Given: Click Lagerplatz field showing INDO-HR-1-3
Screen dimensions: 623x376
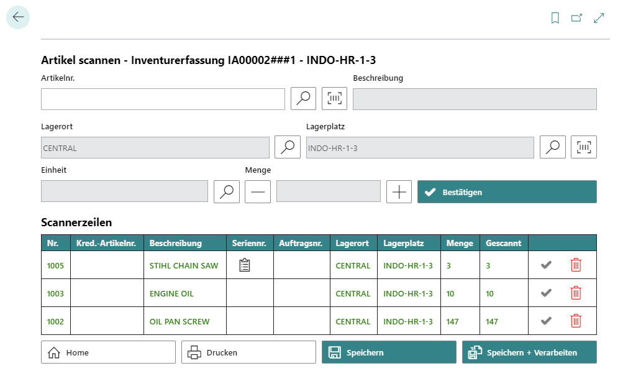Looking at the screenshot, I should click(420, 148).
